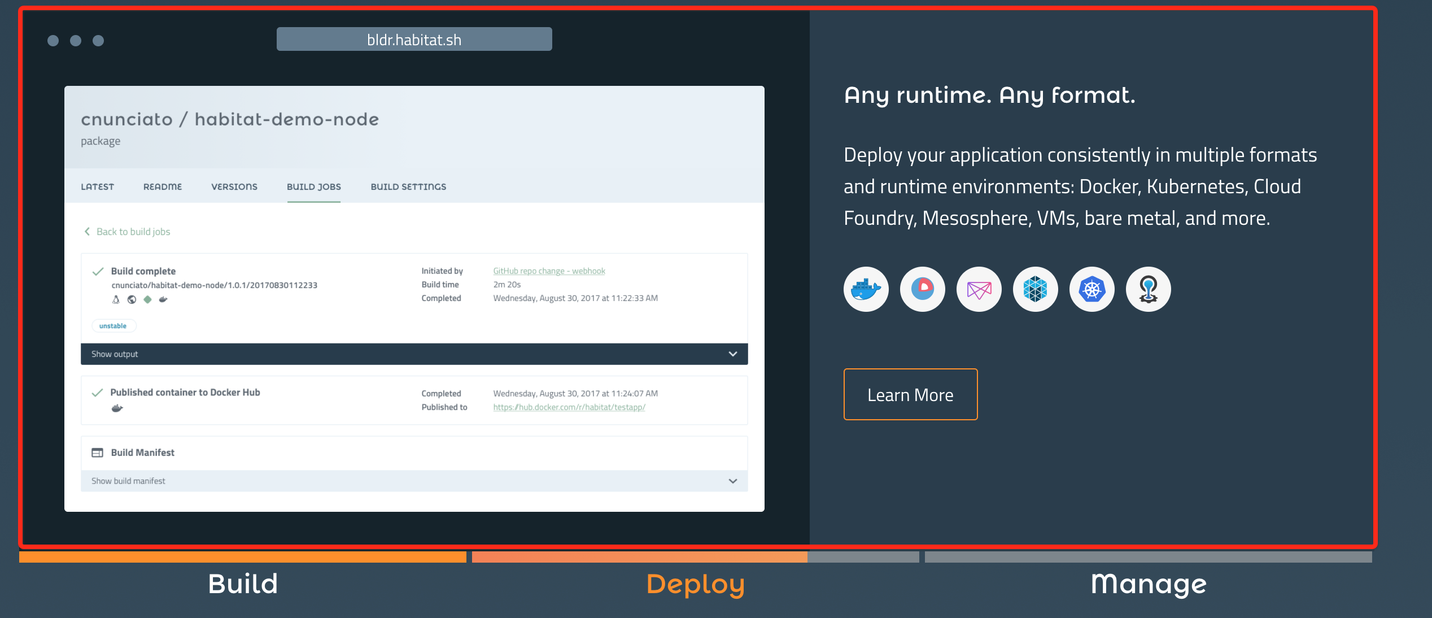Switch to the VERSIONS tab

234,187
